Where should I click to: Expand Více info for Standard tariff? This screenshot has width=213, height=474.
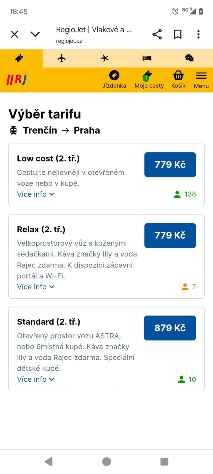point(35,379)
